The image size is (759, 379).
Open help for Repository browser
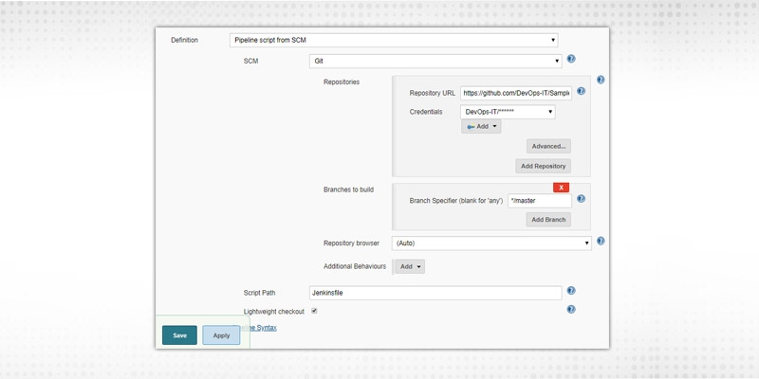[601, 241]
